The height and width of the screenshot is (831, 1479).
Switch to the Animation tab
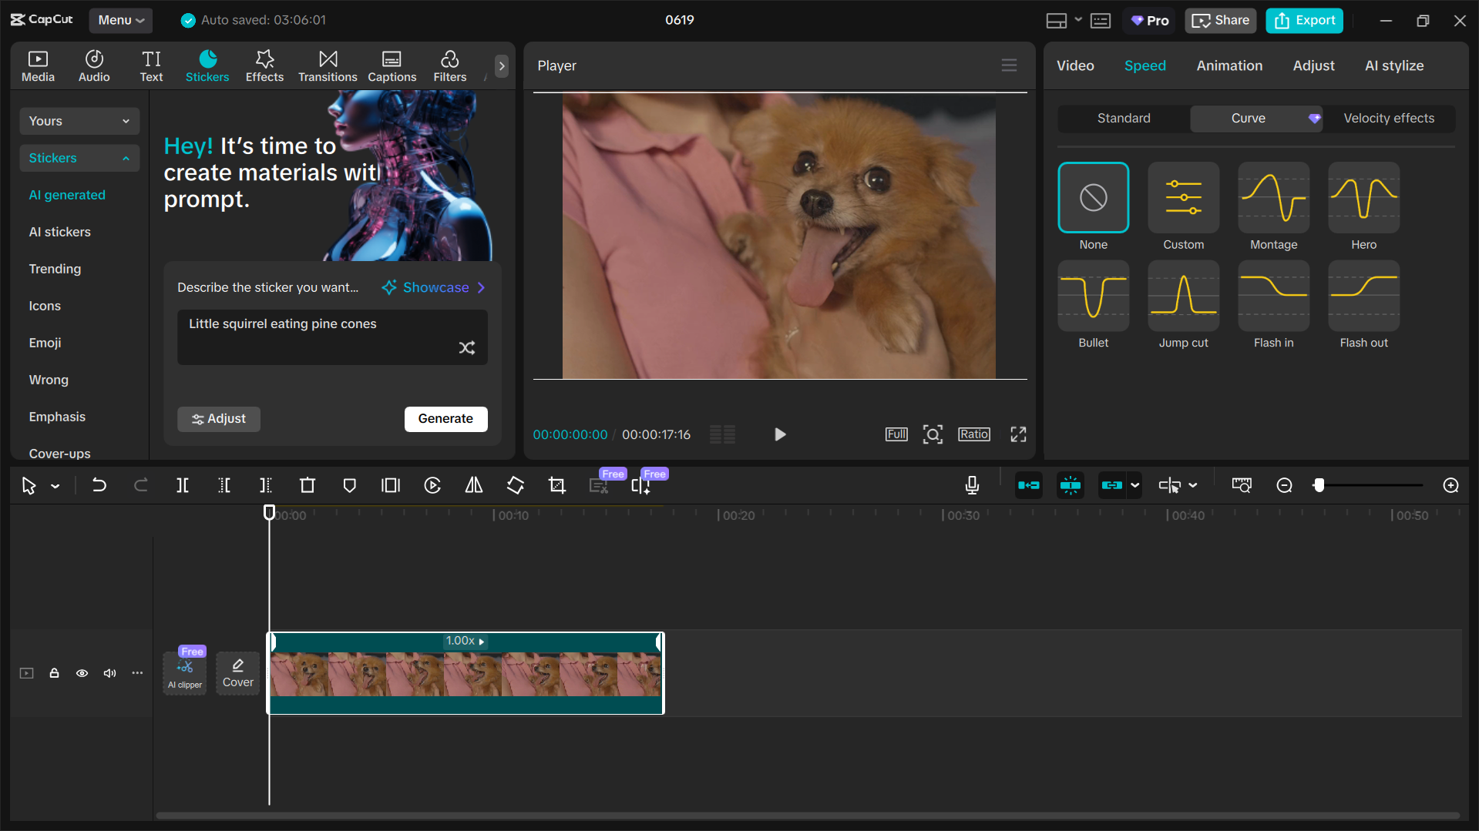pos(1229,65)
